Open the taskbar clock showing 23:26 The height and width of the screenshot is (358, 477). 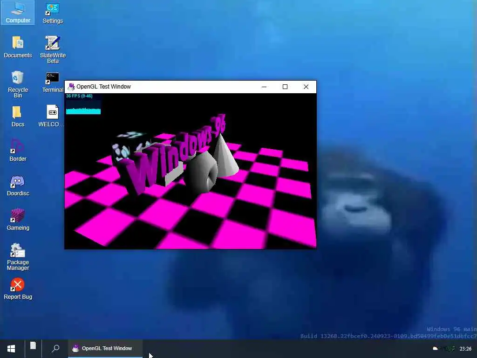tap(465, 349)
